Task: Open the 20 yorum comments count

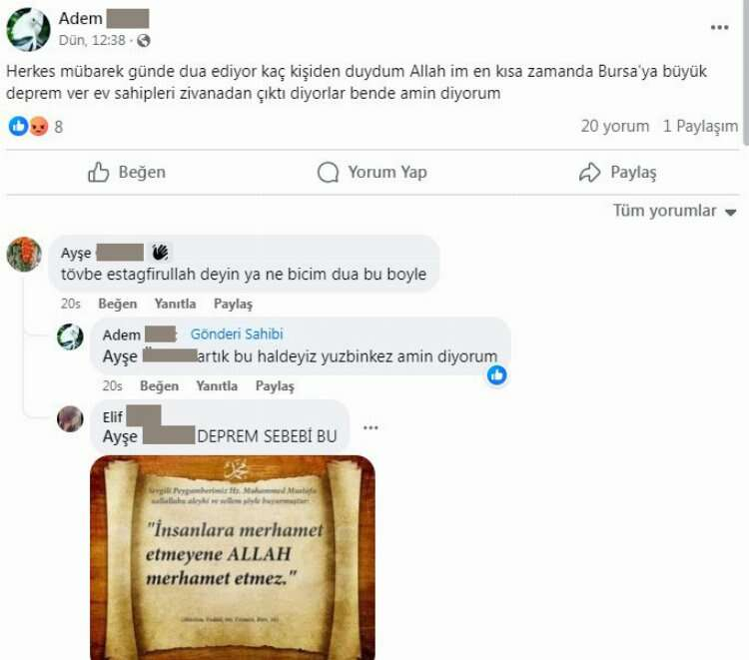Action: point(615,126)
